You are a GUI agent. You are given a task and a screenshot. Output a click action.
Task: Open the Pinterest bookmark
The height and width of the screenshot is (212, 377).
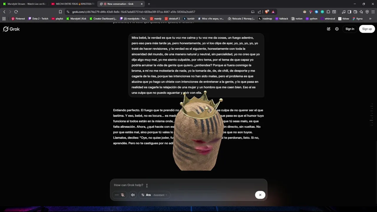(18, 19)
